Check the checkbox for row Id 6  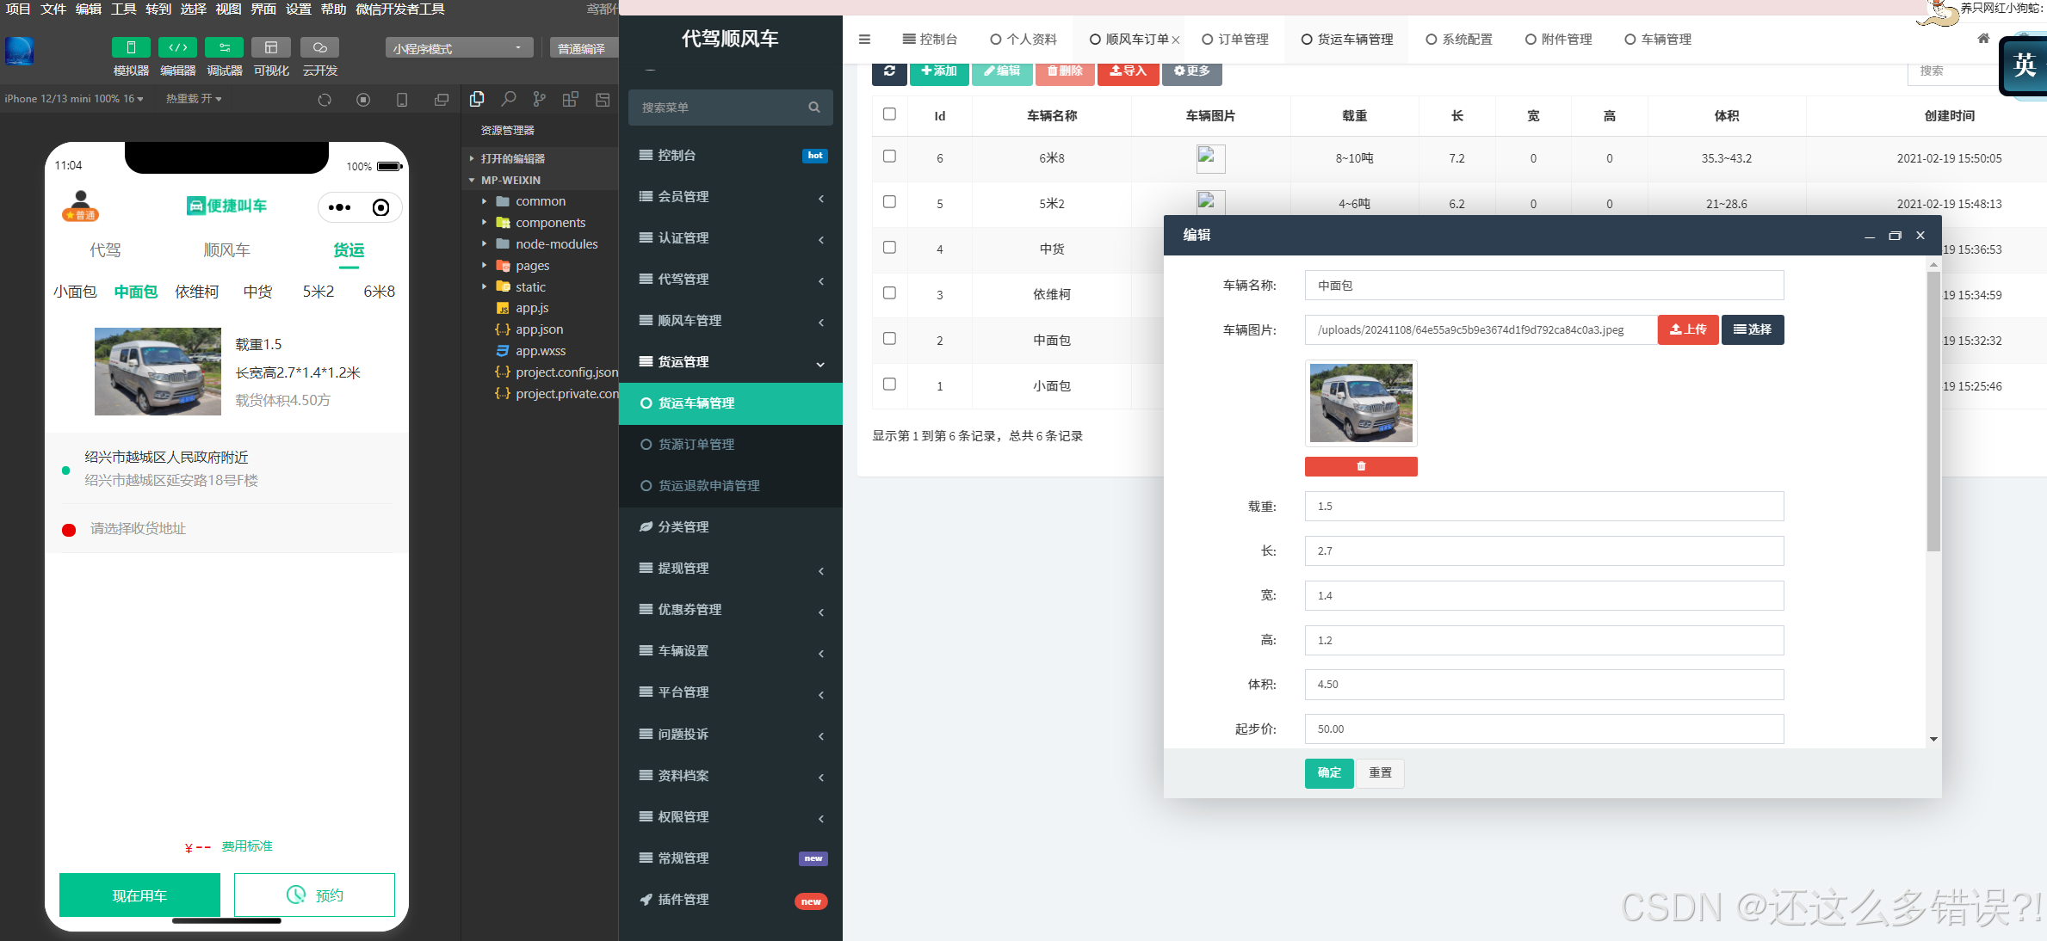click(889, 157)
